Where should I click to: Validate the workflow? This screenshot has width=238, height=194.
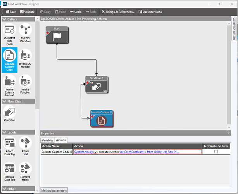click(x=27, y=12)
